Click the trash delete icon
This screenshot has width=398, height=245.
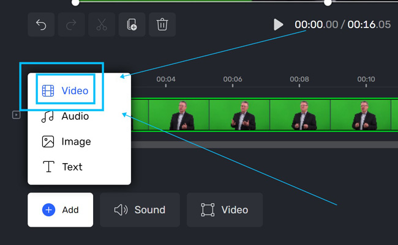162,24
